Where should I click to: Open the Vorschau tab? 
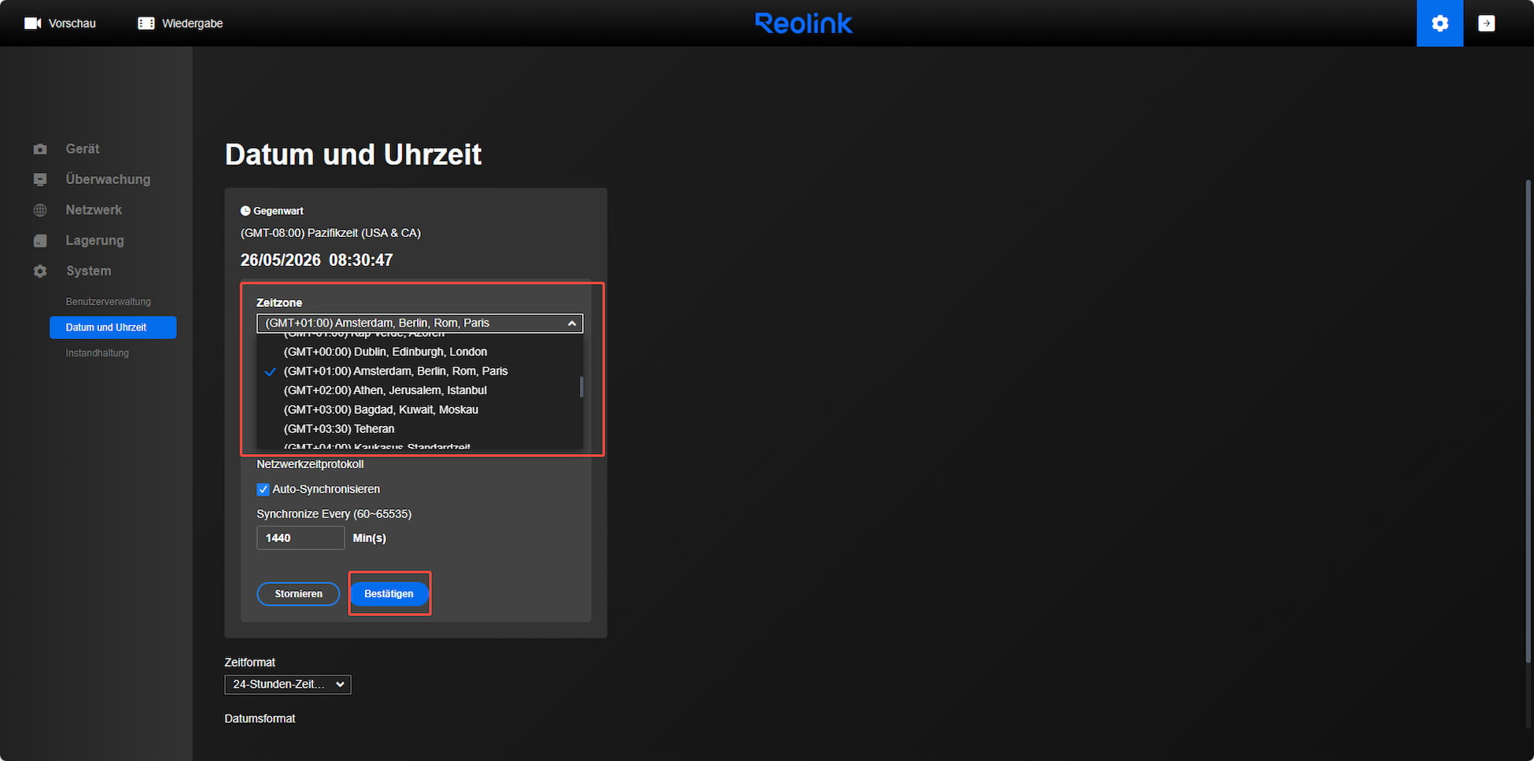coord(61,24)
